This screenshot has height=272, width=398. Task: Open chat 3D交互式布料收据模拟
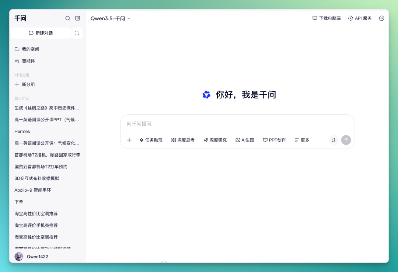point(37,178)
